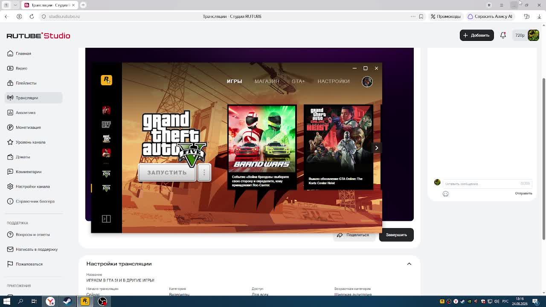Open the Windows Start menu
The image size is (546, 307).
(7, 301)
